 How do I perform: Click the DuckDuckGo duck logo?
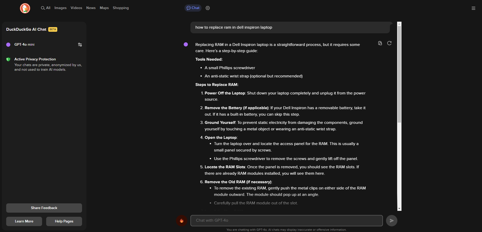25,8
